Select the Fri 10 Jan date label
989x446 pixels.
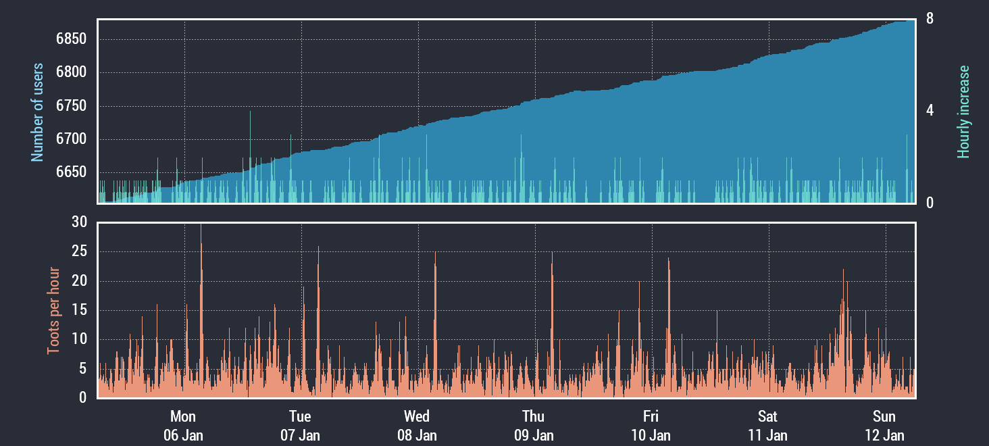click(x=651, y=425)
